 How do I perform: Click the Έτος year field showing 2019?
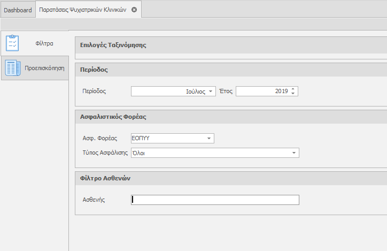tap(262, 92)
